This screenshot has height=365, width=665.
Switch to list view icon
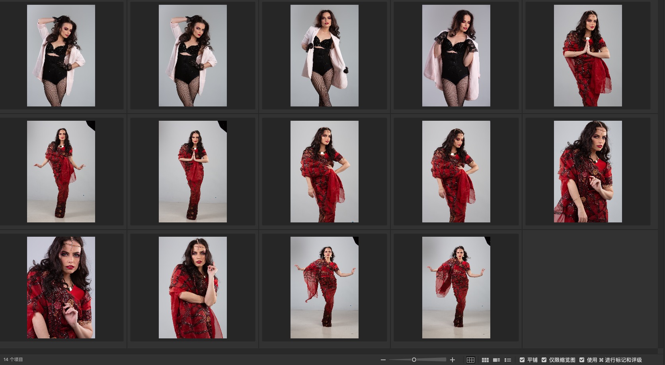pos(507,360)
